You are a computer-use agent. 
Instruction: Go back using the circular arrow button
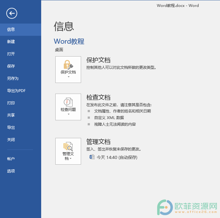tap(12, 13)
